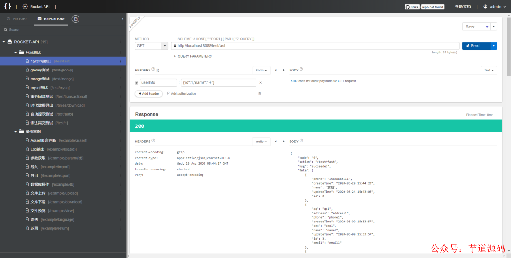Click the headers trash bin icon
This screenshot has width=511, height=258.
(260, 94)
